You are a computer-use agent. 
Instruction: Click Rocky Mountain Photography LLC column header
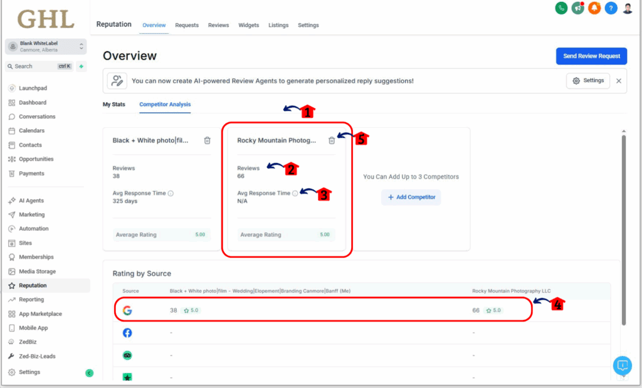[x=511, y=291]
